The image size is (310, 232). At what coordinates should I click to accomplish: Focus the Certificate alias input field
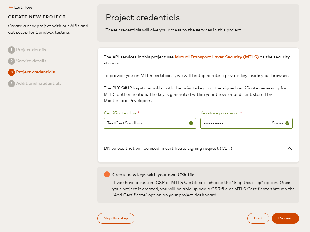pyautogui.click(x=150, y=123)
